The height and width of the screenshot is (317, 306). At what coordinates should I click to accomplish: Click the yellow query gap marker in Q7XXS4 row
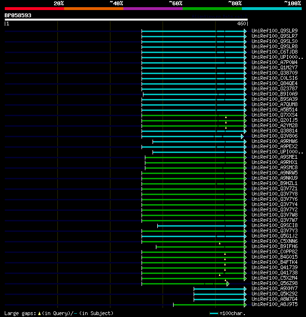(226, 117)
